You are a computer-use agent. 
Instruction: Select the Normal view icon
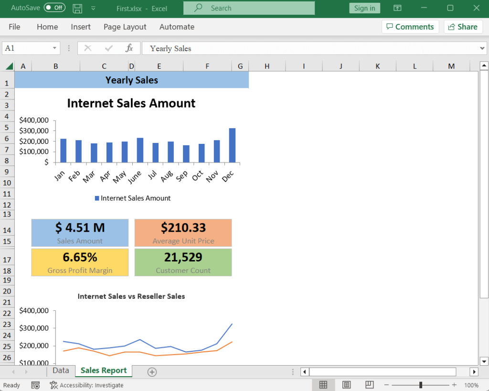(323, 385)
